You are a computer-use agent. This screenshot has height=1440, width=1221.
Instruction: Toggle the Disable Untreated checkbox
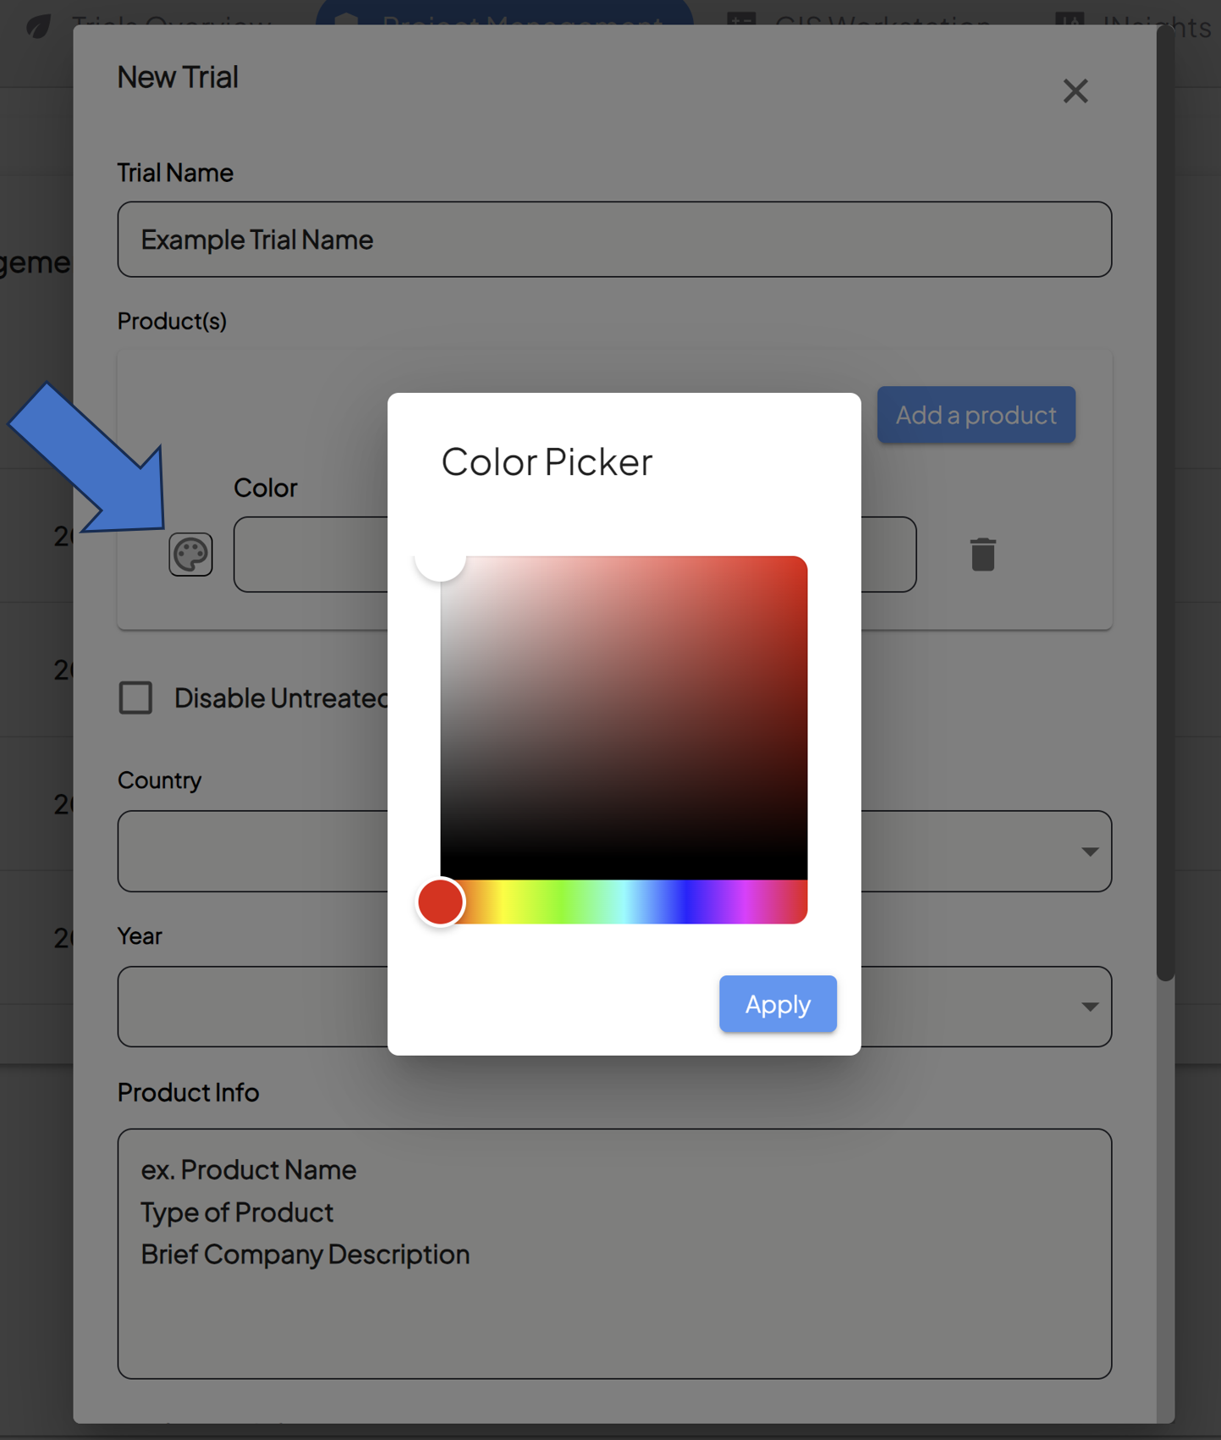[135, 698]
